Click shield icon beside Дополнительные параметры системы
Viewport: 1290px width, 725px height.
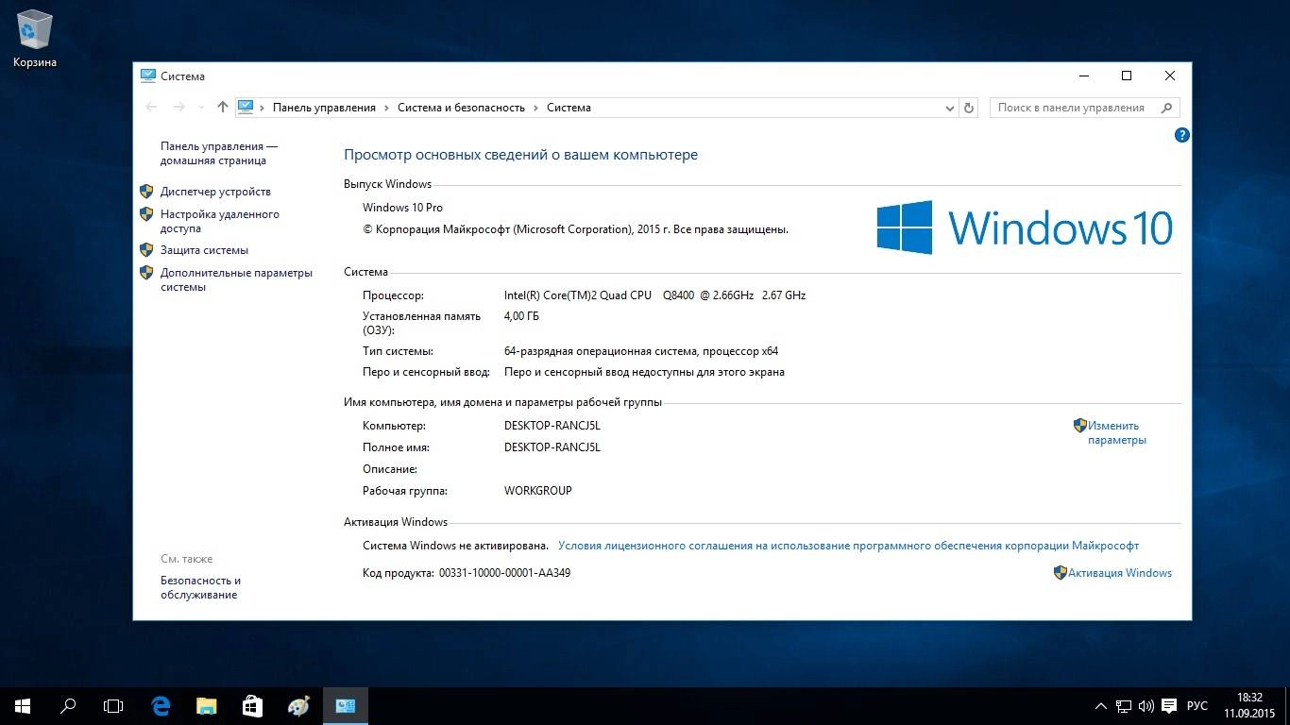point(146,272)
